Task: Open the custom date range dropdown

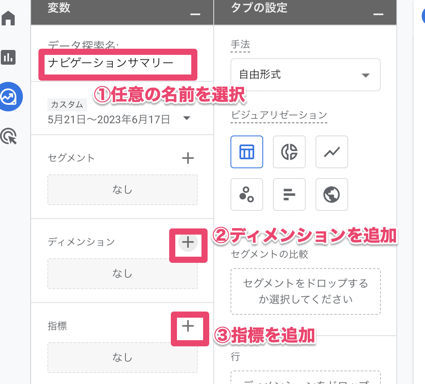Action: coord(119,119)
